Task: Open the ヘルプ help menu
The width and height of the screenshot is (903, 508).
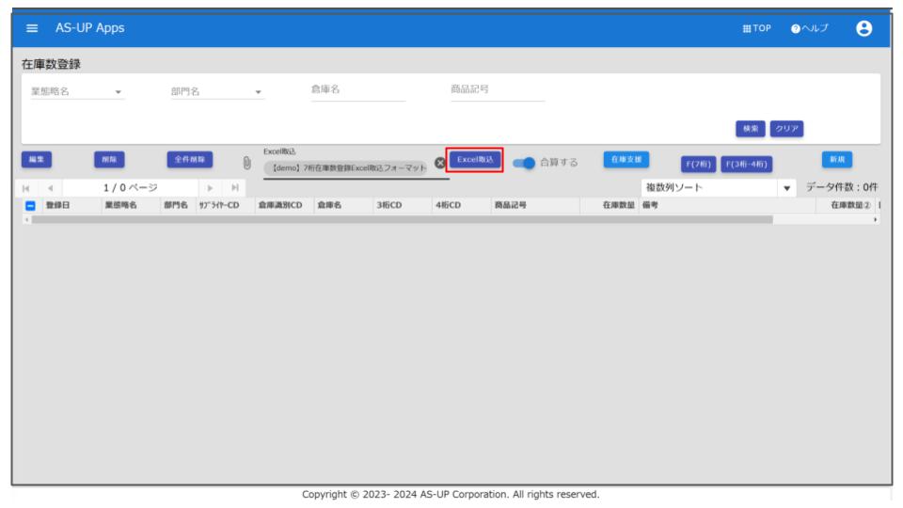Action: click(x=809, y=28)
